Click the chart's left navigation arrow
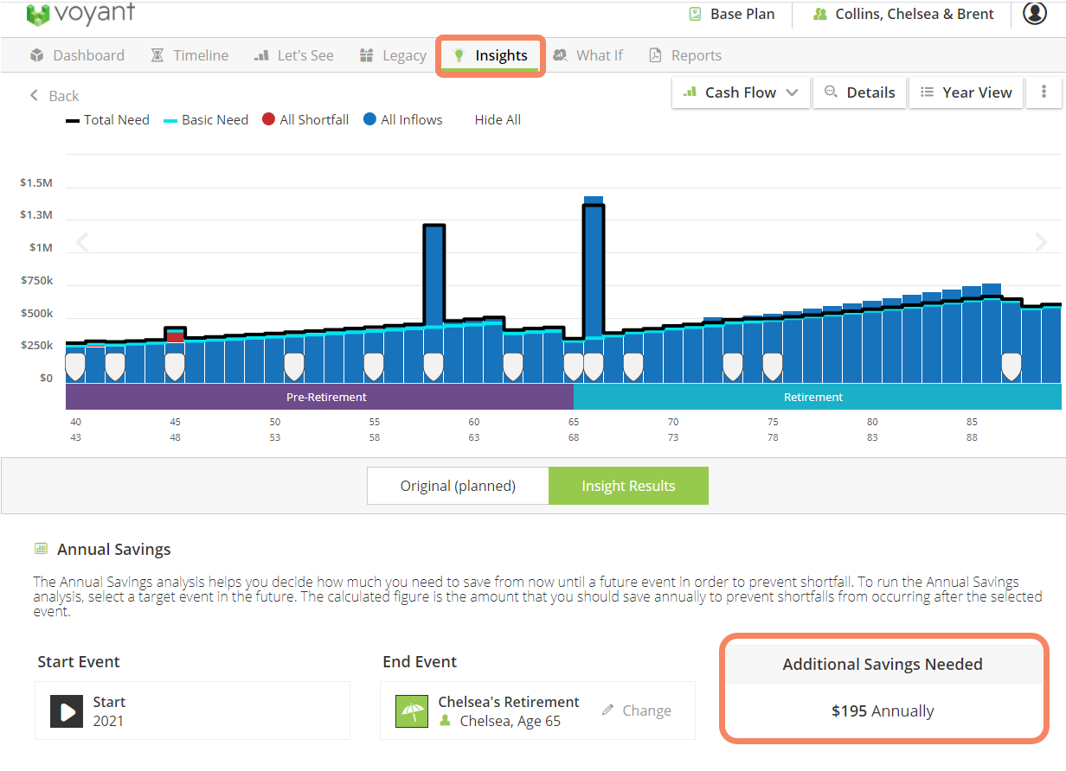1066x771 pixels. point(82,243)
